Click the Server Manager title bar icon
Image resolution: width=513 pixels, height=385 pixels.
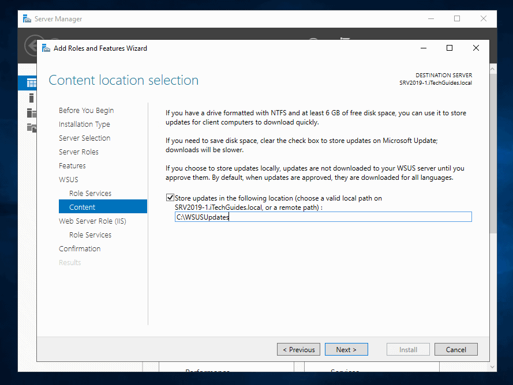[x=26, y=18]
